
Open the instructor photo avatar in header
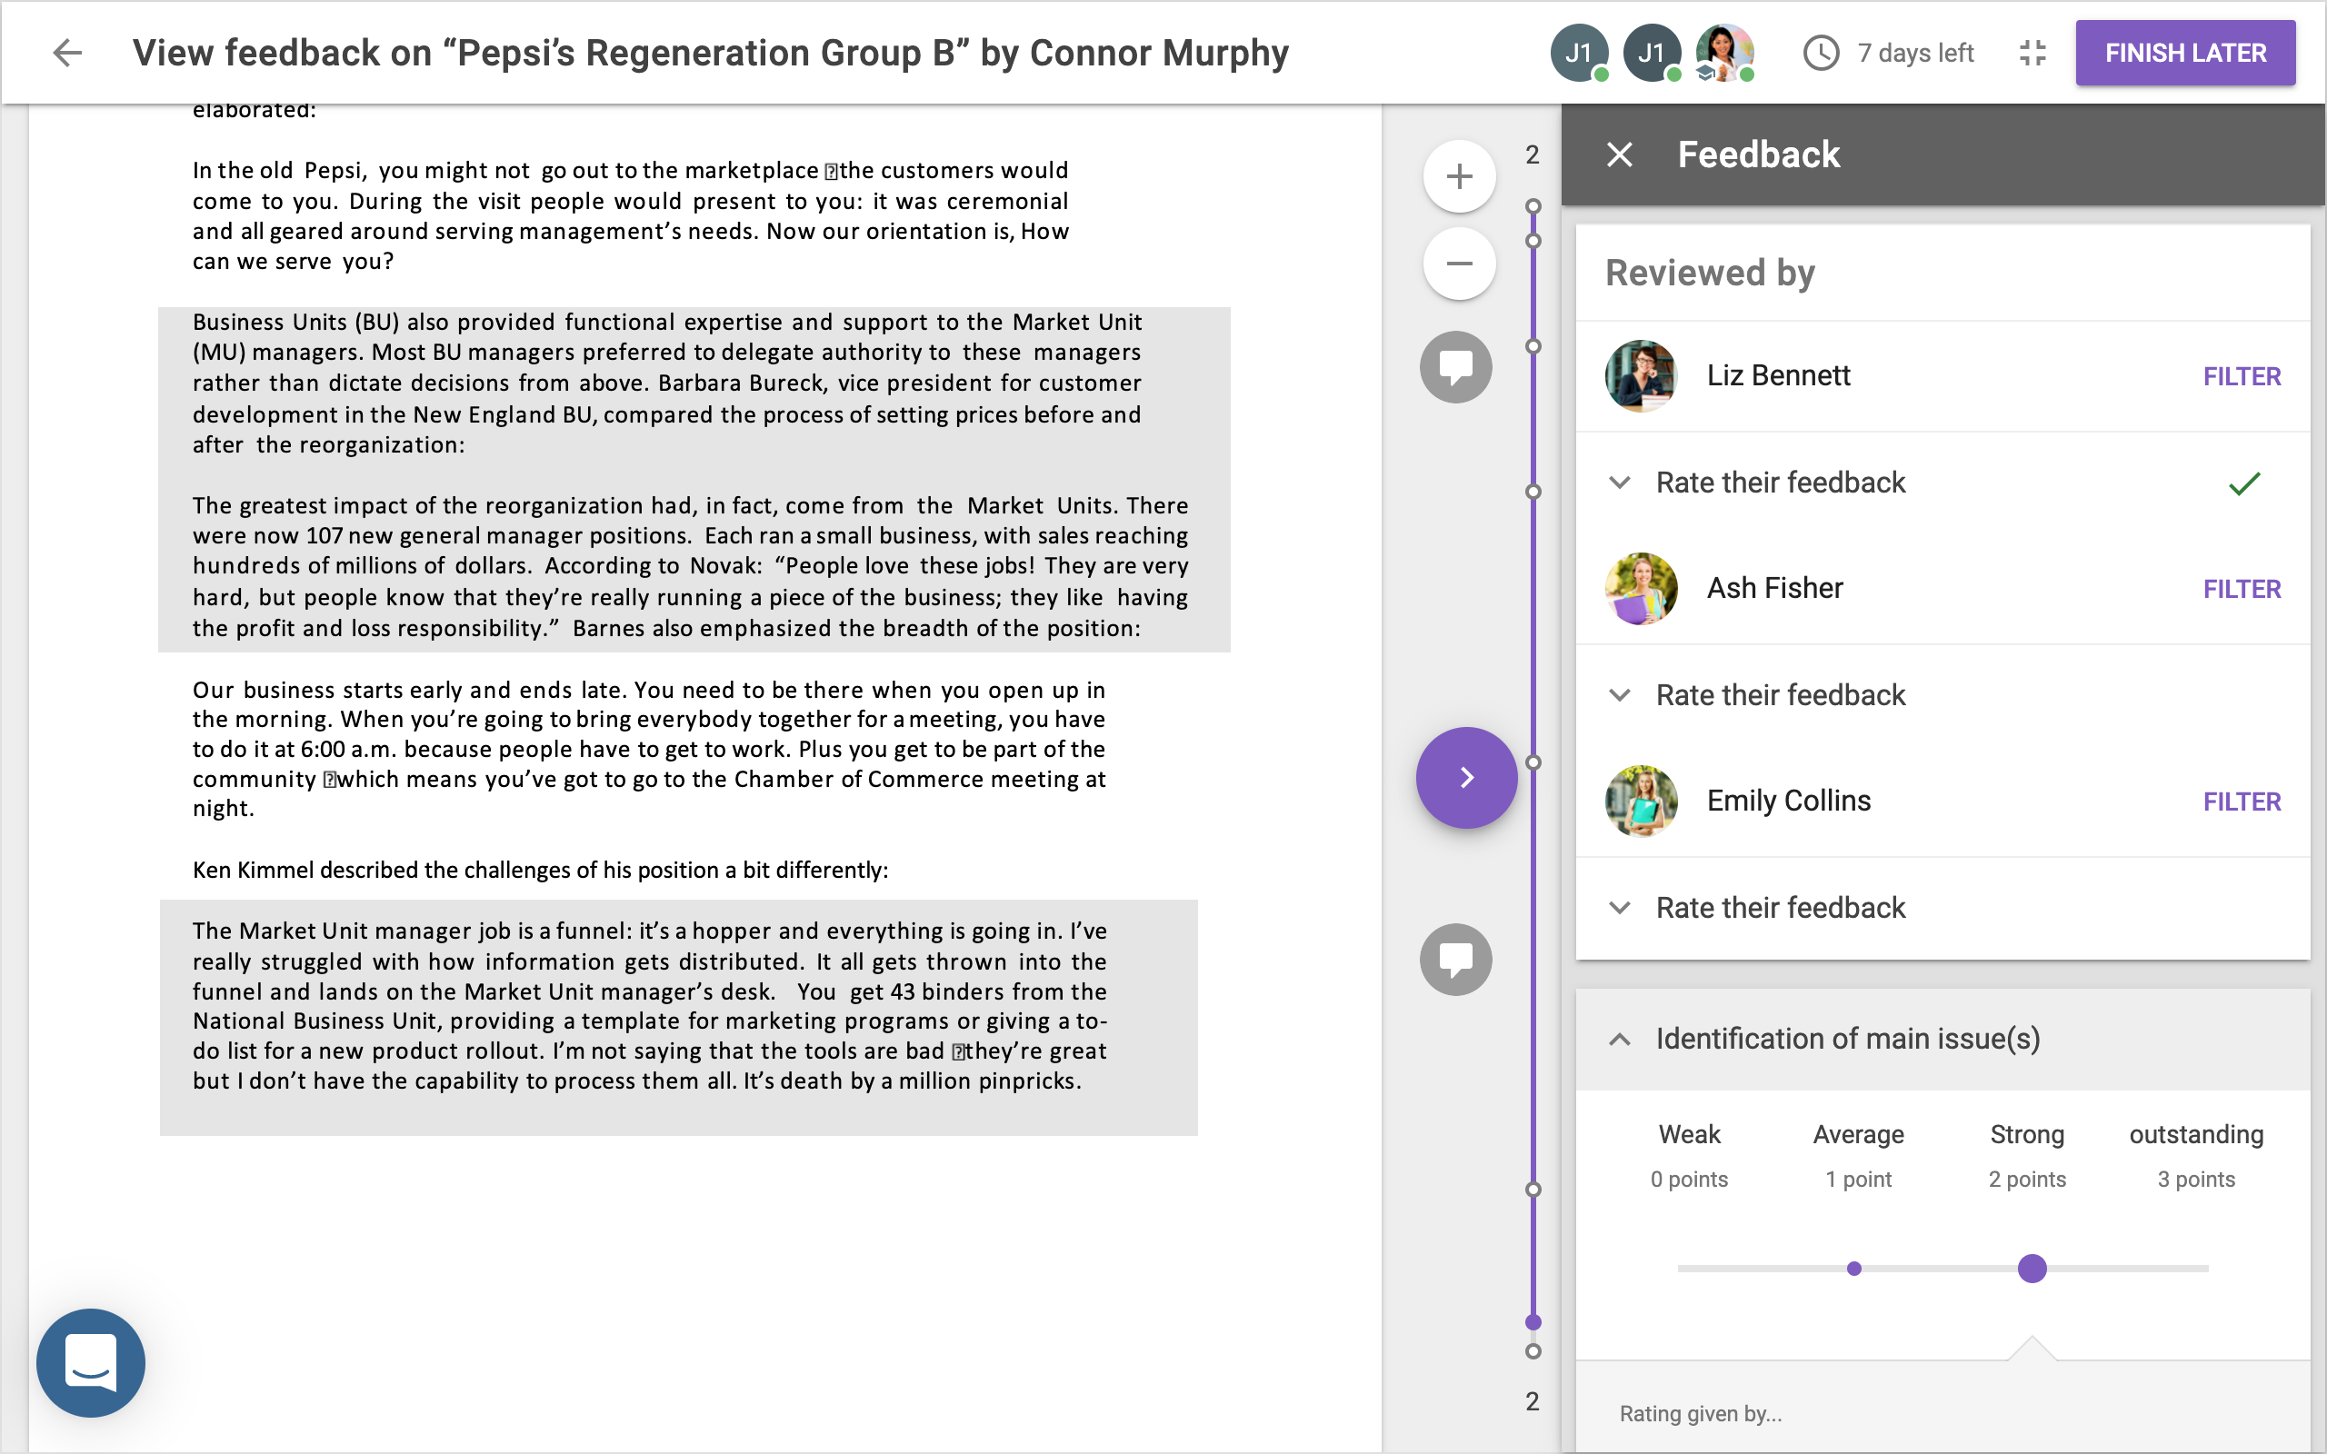pyautogui.click(x=1725, y=53)
